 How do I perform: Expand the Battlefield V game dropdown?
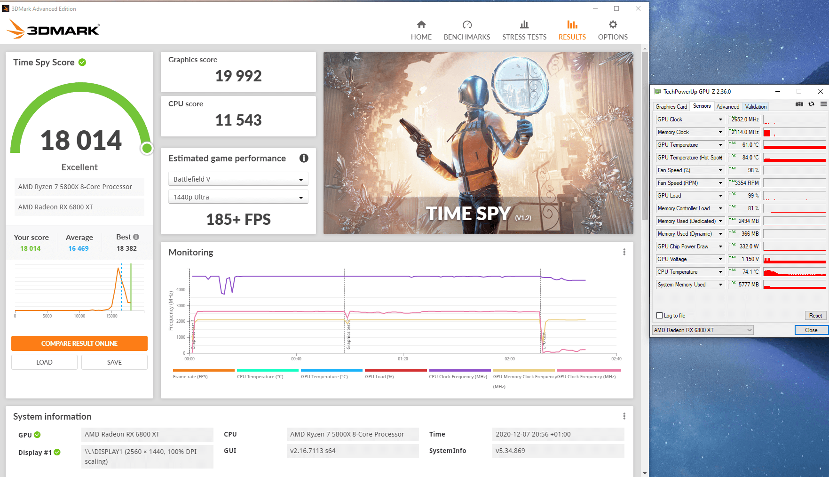click(x=238, y=179)
